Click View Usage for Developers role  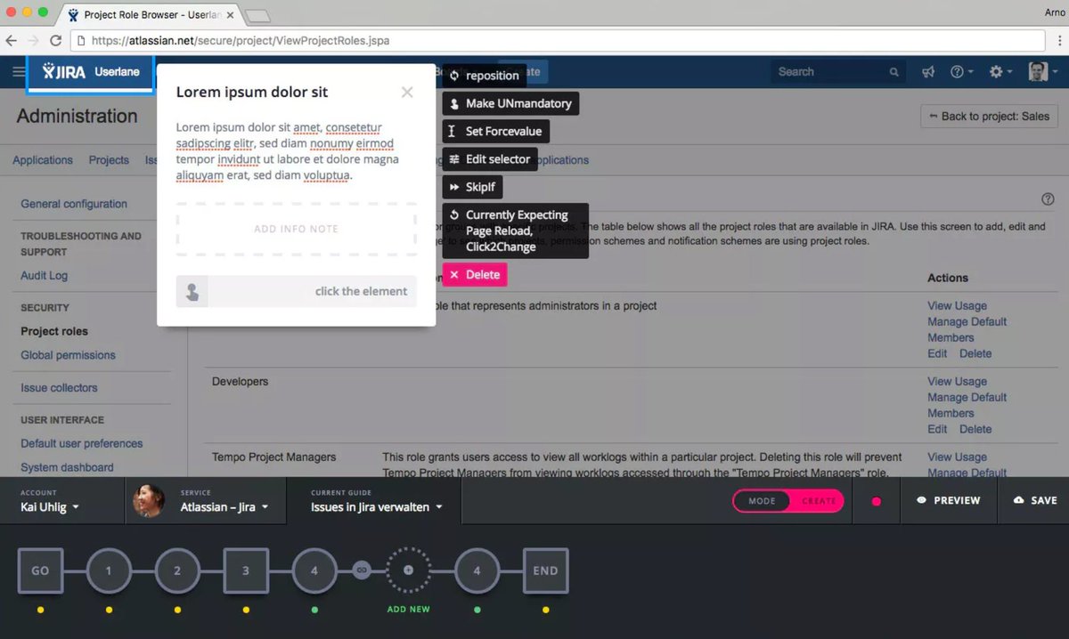tap(958, 382)
